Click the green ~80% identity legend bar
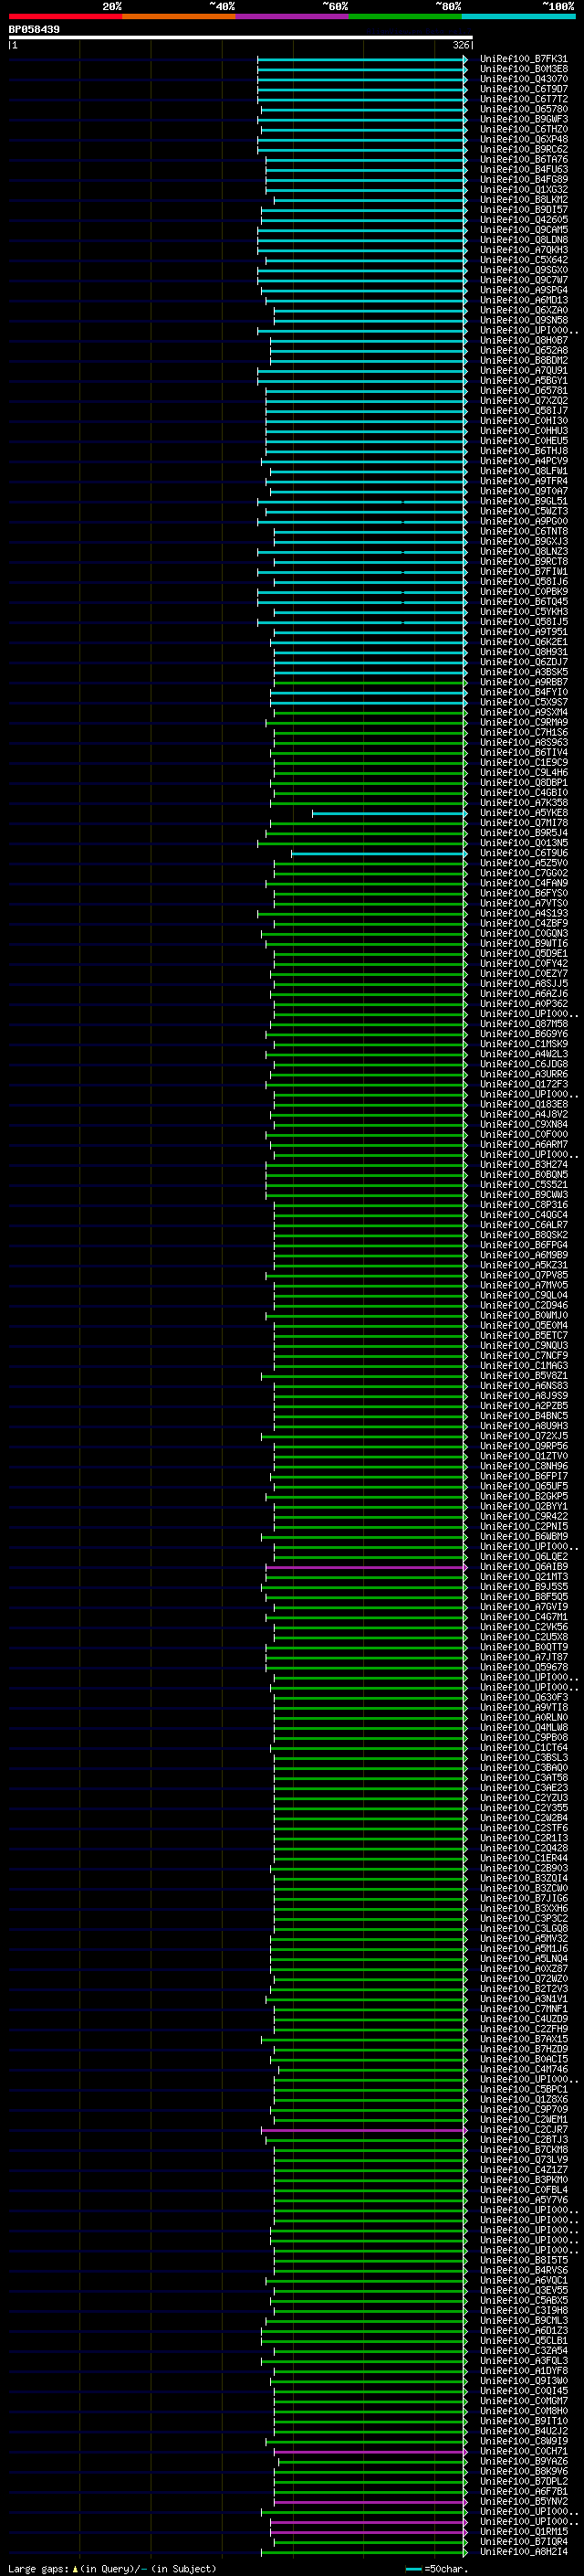This screenshot has height=2576, width=584. [x=405, y=16]
